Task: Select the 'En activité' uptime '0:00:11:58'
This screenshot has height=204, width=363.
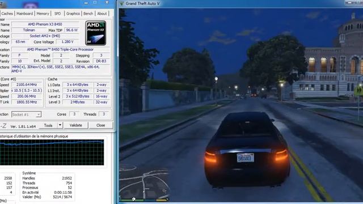Action: [63, 193]
